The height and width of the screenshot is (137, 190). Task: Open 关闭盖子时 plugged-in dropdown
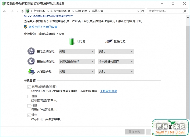(x=116, y=72)
